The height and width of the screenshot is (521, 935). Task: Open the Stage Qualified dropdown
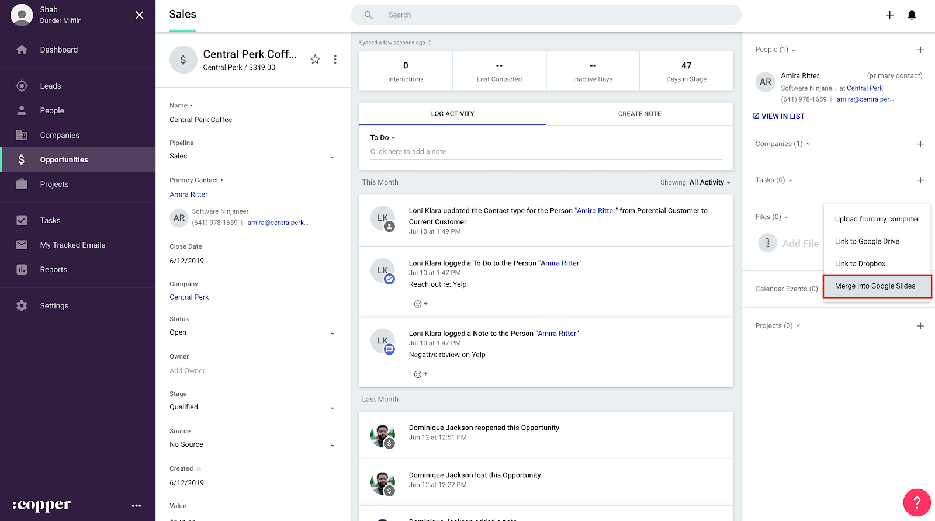(x=252, y=408)
